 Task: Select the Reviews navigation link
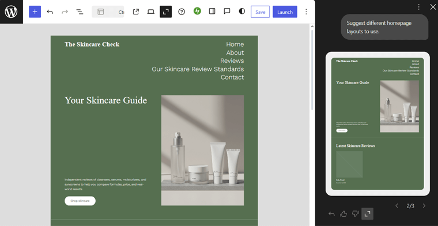pyautogui.click(x=232, y=61)
